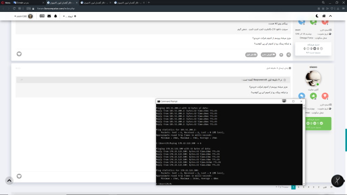
Task: Close the last Lioncomputer forum tab
Action: (144, 3)
